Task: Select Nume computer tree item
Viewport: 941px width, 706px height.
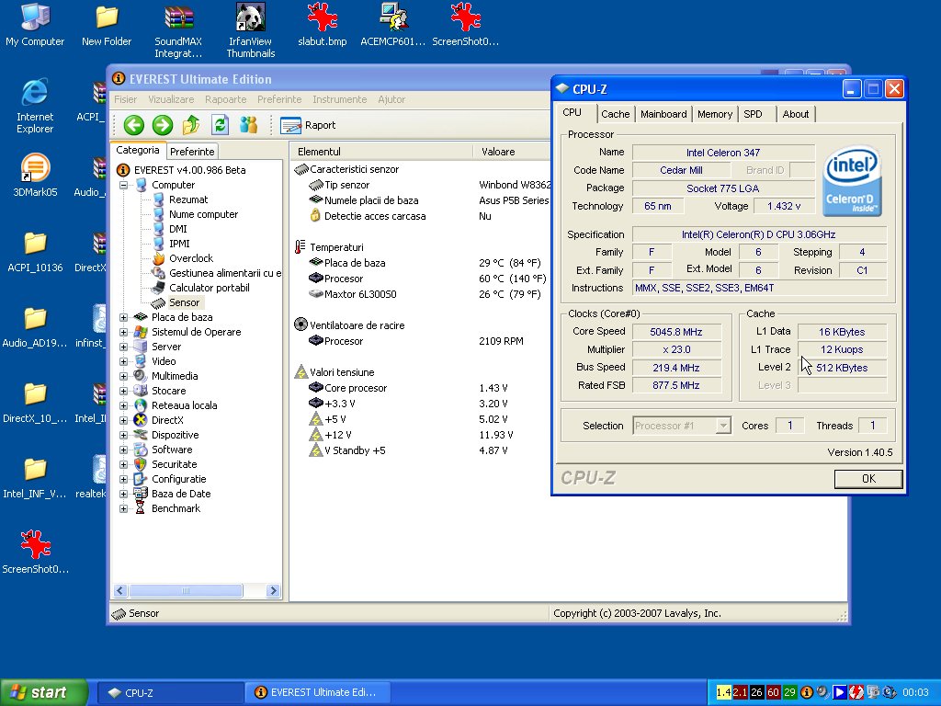Action: coord(203,214)
